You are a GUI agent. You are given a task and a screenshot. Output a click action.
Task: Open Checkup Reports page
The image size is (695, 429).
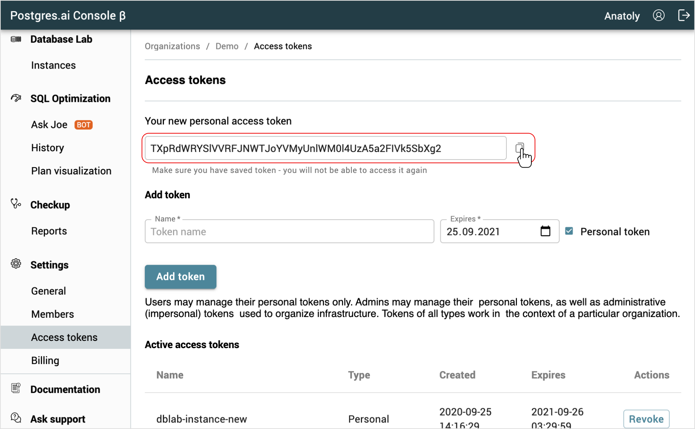[x=49, y=231]
